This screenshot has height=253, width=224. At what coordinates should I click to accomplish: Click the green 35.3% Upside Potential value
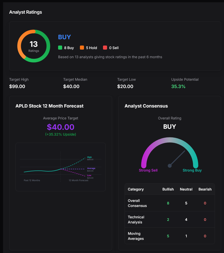click(x=178, y=87)
